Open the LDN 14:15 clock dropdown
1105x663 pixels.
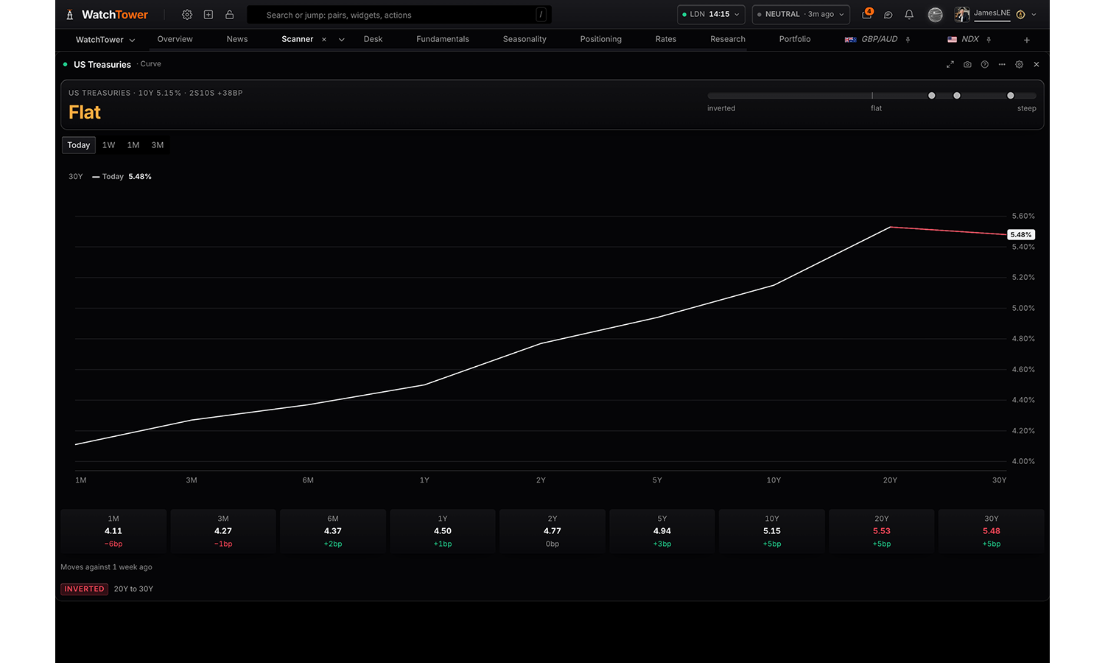click(711, 15)
